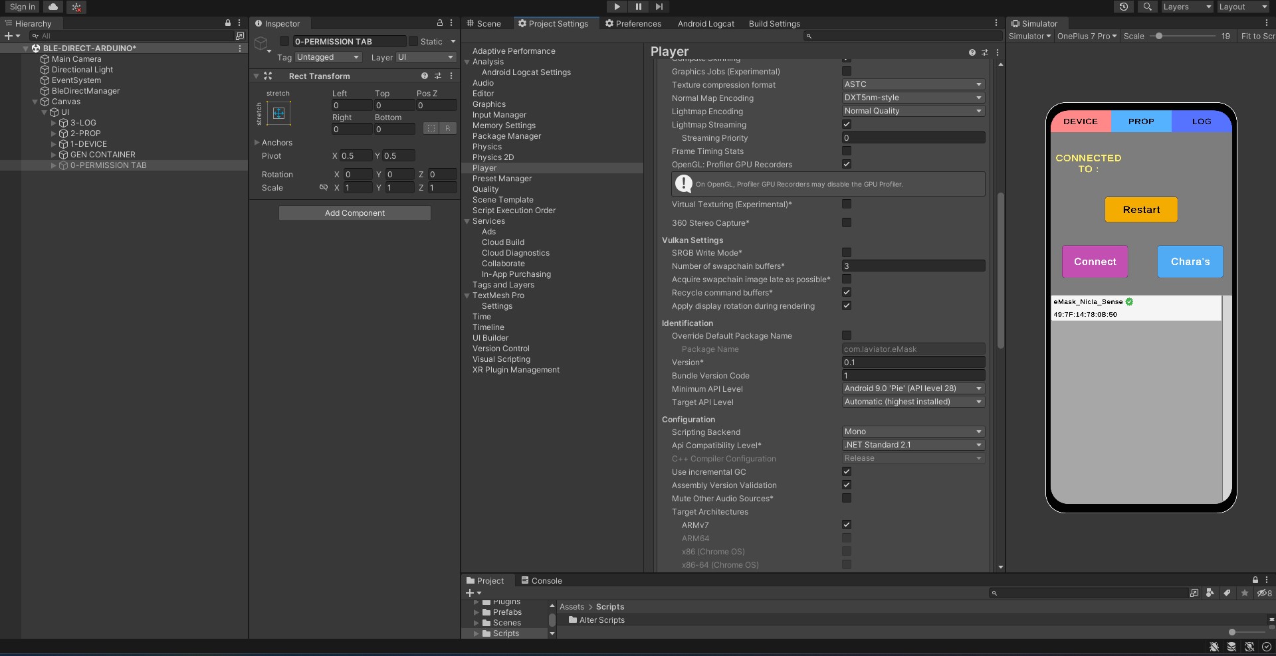Toggle the ARMv7 architecture checkbox
The height and width of the screenshot is (656, 1276).
tap(846, 525)
